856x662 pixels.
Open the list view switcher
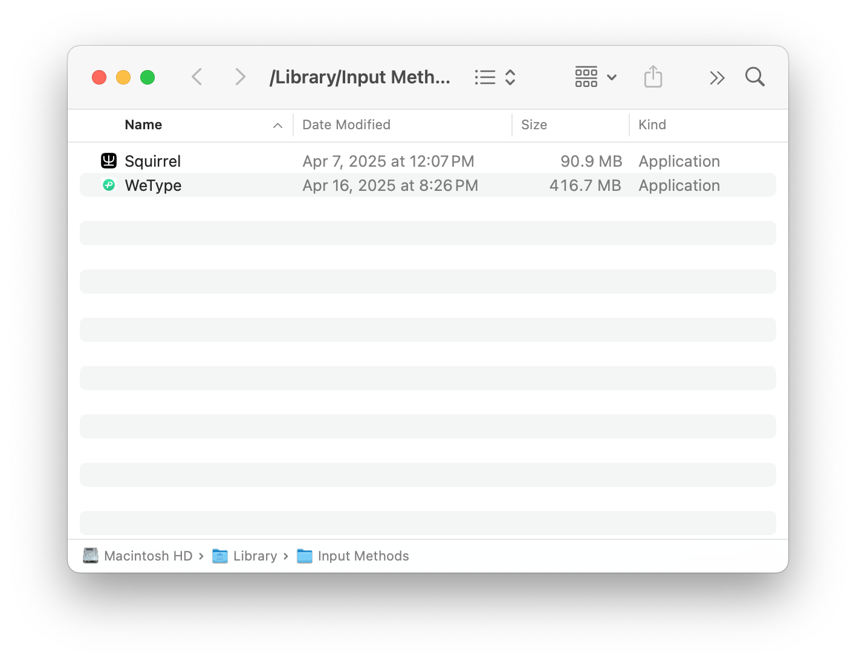tap(495, 77)
